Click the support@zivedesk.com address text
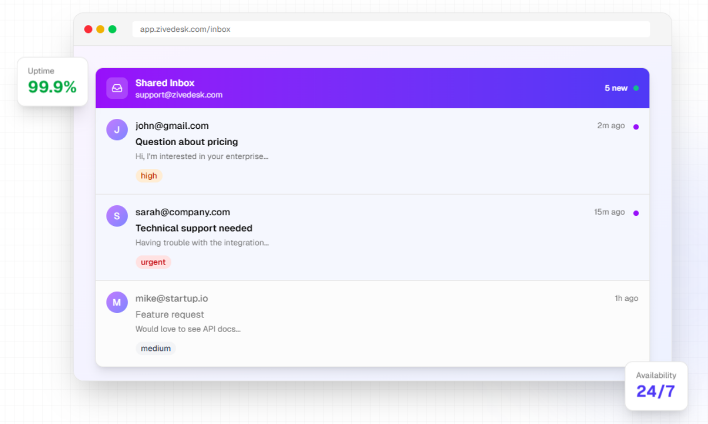 coord(179,95)
